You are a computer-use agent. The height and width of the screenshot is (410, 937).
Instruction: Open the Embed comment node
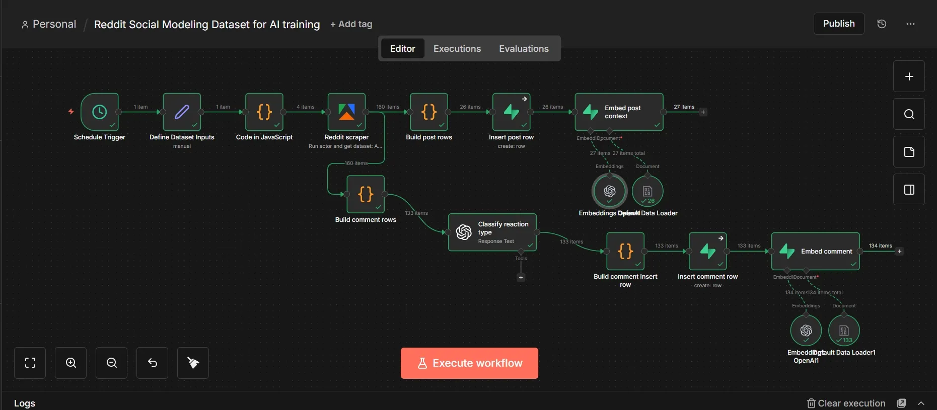[816, 251]
